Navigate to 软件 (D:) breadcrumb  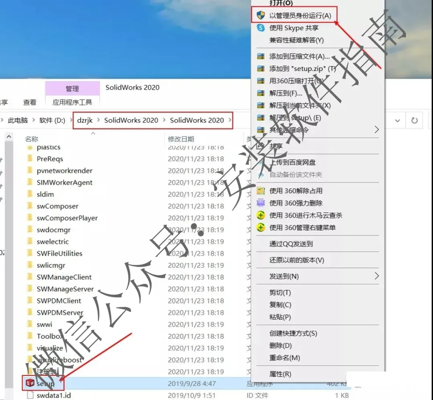pyautogui.click(x=52, y=120)
